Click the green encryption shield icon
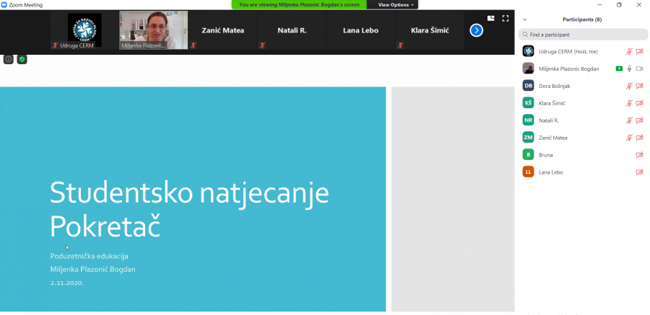 [x=22, y=59]
